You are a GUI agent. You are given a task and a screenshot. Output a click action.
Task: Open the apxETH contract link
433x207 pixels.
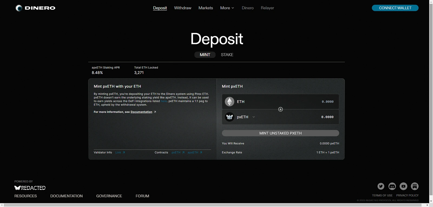point(193,152)
